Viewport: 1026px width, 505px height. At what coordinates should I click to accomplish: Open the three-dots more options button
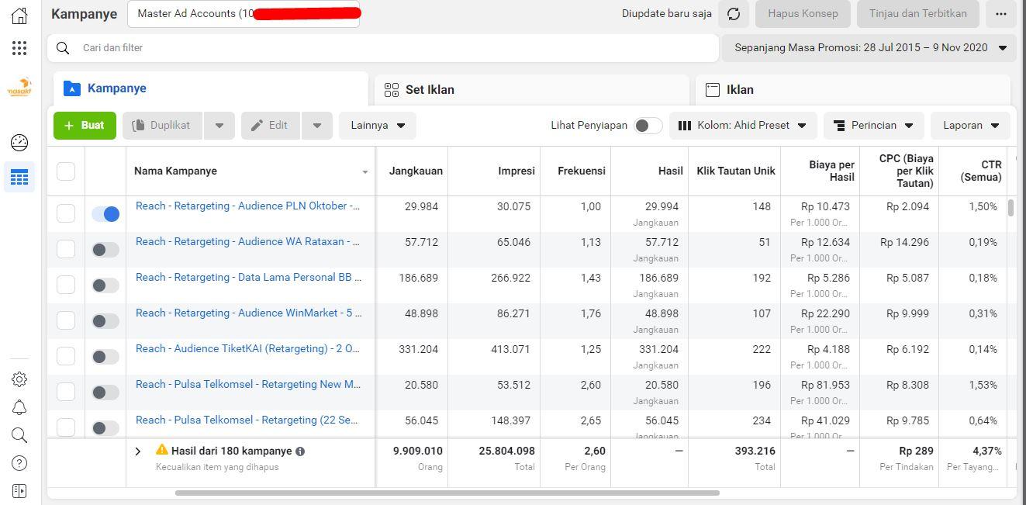click(x=1001, y=14)
